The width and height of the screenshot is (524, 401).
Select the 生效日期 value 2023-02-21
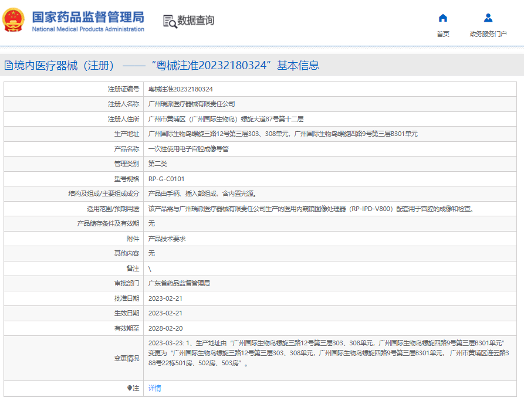point(165,313)
